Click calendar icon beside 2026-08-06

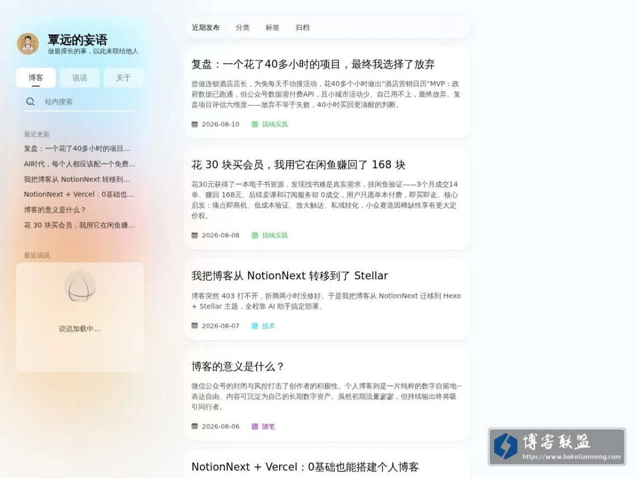(x=195, y=426)
